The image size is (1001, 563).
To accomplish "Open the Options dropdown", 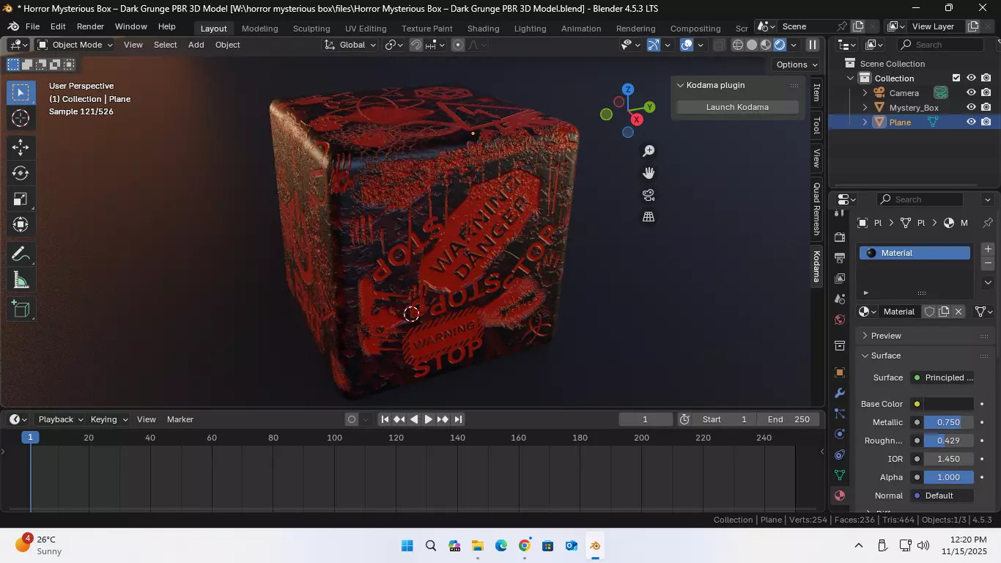I will click(797, 65).
